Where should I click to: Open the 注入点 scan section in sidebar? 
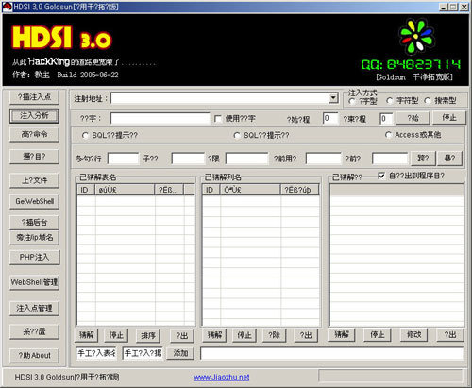coord(34,97)
